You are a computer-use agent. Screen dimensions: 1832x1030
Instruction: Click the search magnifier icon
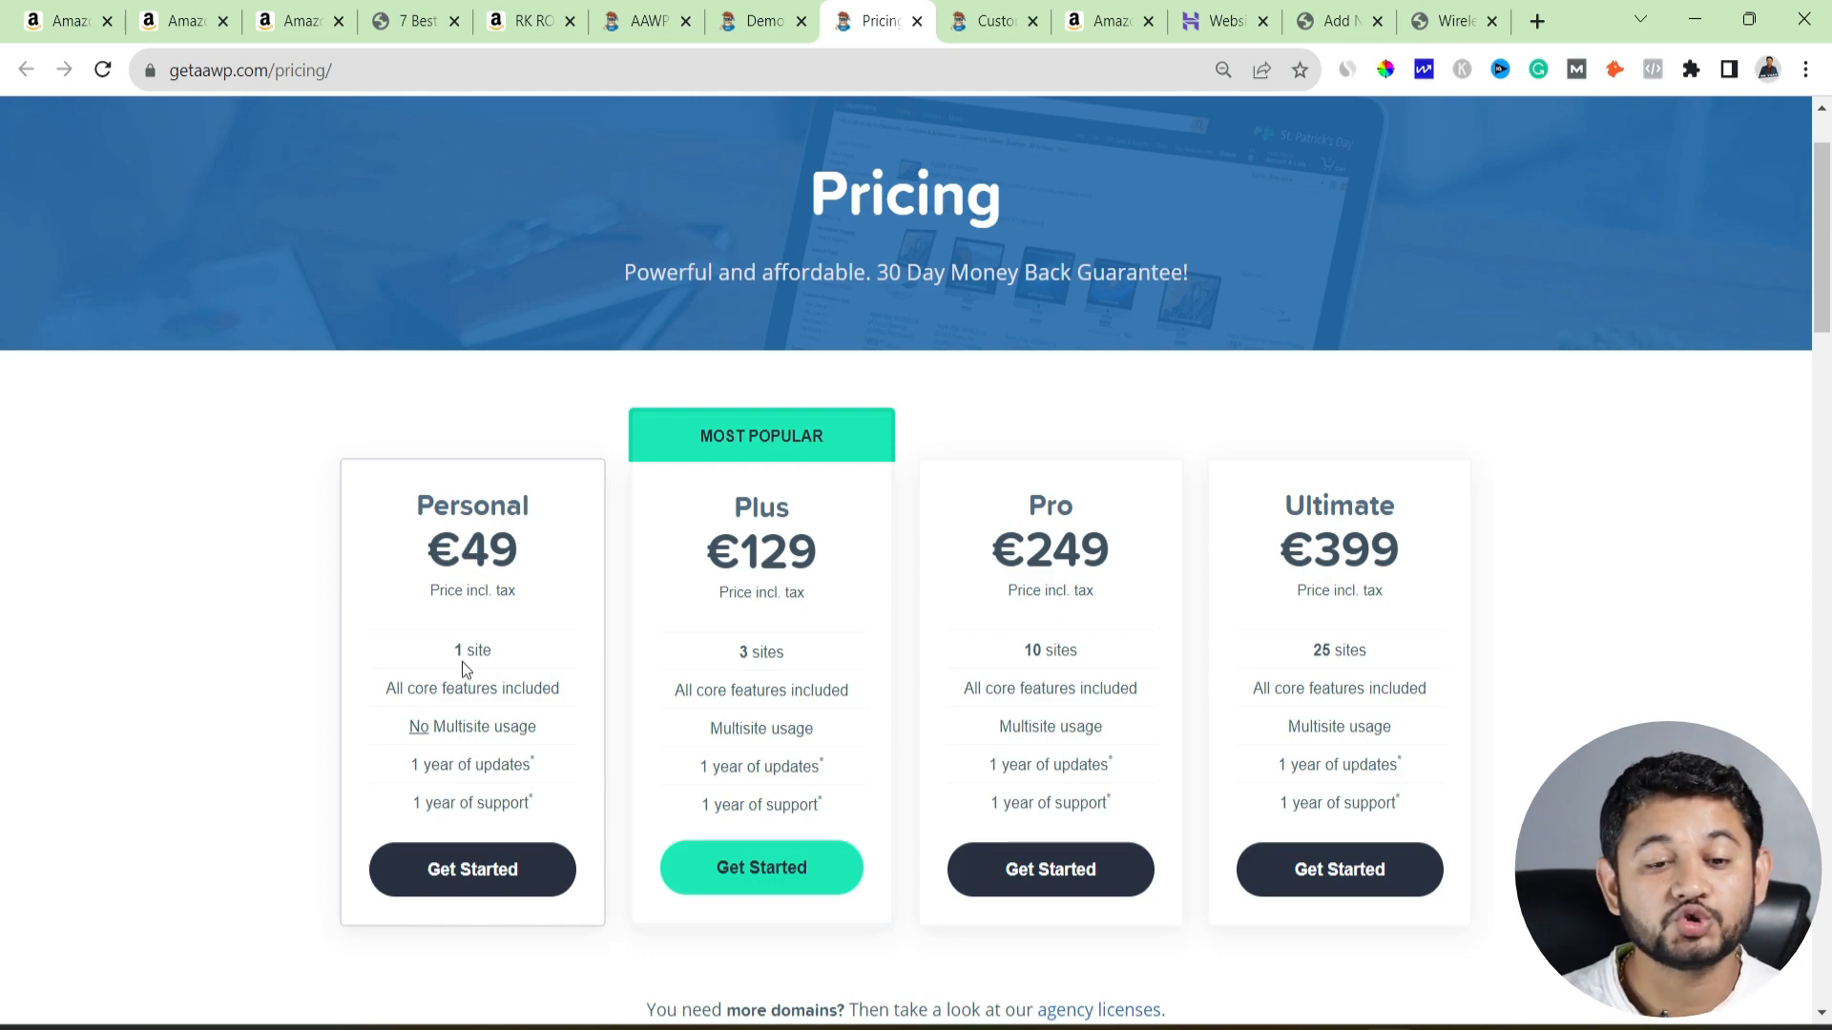click(x=1223, y=70)
